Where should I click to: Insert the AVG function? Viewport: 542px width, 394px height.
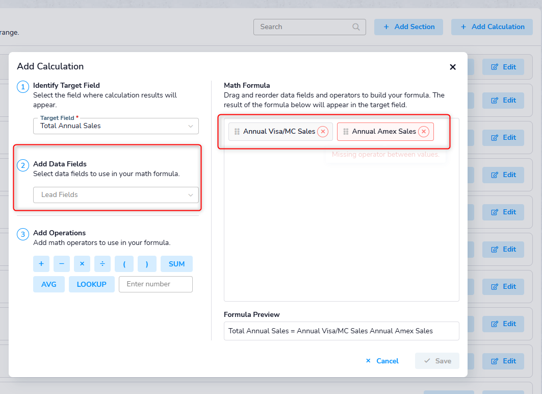(x=49, y=284)
